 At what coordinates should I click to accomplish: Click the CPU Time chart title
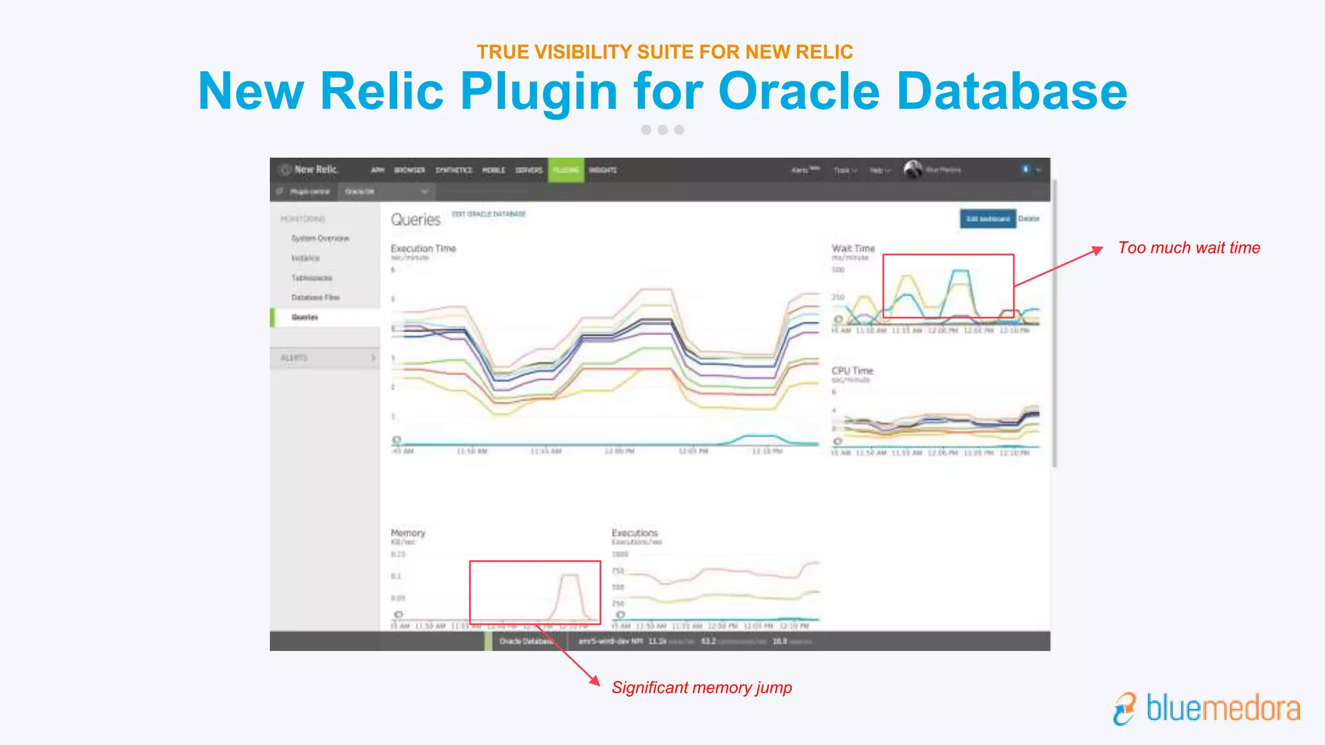coord(852,371)
